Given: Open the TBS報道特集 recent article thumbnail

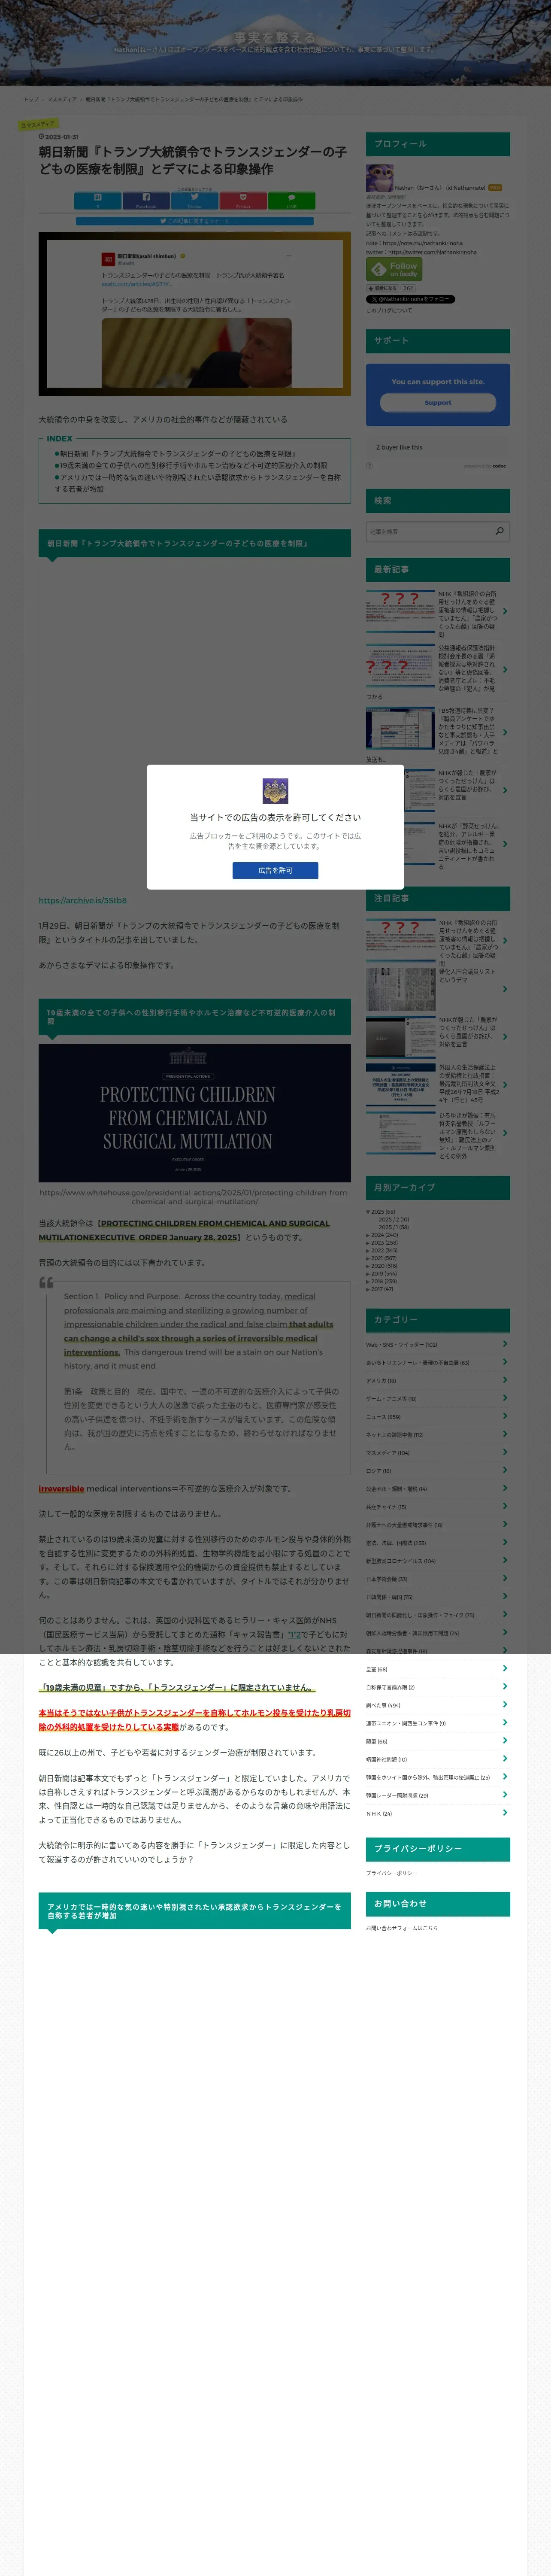Looking at the screenshot, I should coord(400,728).
